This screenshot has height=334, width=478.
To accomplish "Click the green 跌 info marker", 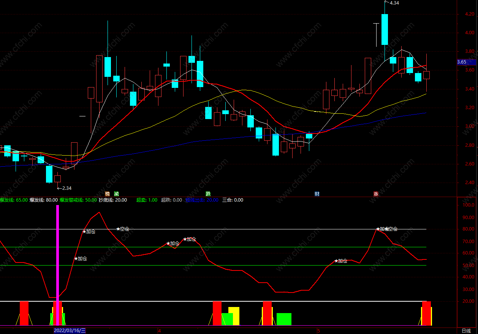I will pyautogui.click(x=208, y=194).
